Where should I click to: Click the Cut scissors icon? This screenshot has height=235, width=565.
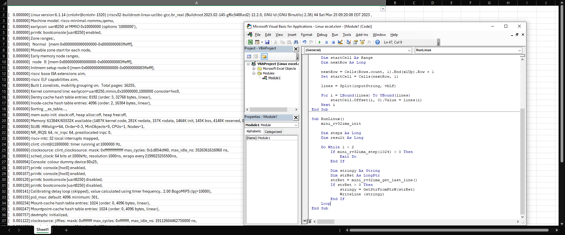coord(276,42)
